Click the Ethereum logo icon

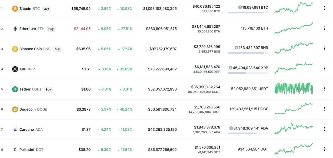point(15,29)
